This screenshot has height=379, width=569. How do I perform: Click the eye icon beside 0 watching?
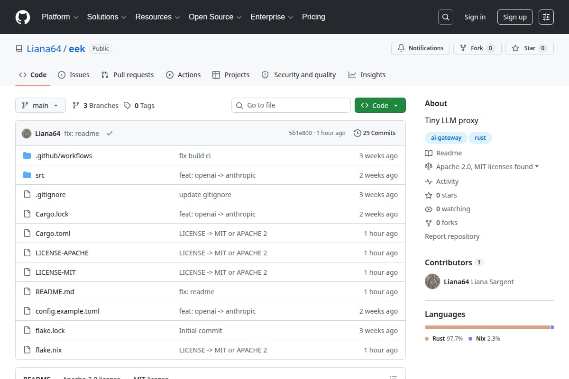point(429,209)
